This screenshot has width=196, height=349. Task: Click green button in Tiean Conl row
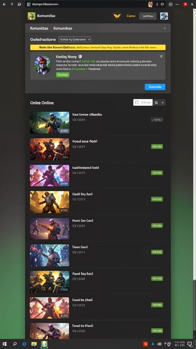coord(157,252)
